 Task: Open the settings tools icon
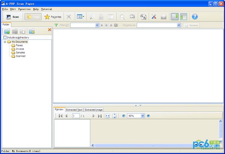[154, 17]
